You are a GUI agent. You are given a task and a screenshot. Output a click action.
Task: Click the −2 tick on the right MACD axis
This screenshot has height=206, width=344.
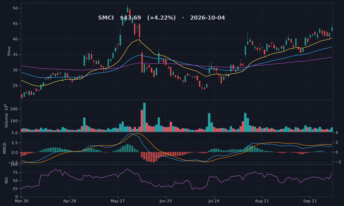point(338,162)
